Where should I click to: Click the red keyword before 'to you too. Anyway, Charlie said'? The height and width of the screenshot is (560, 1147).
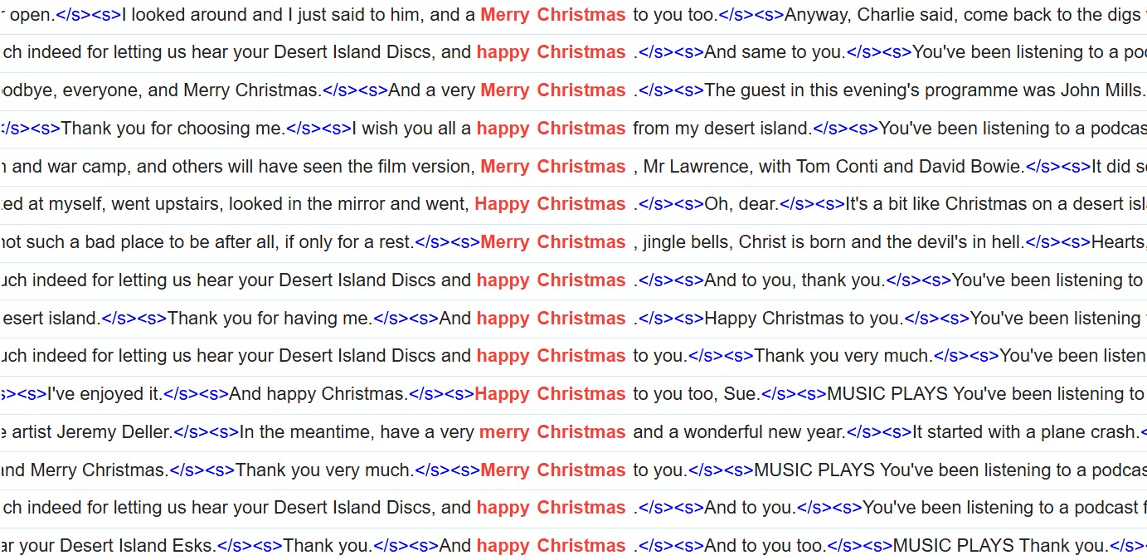click(552, 15)
